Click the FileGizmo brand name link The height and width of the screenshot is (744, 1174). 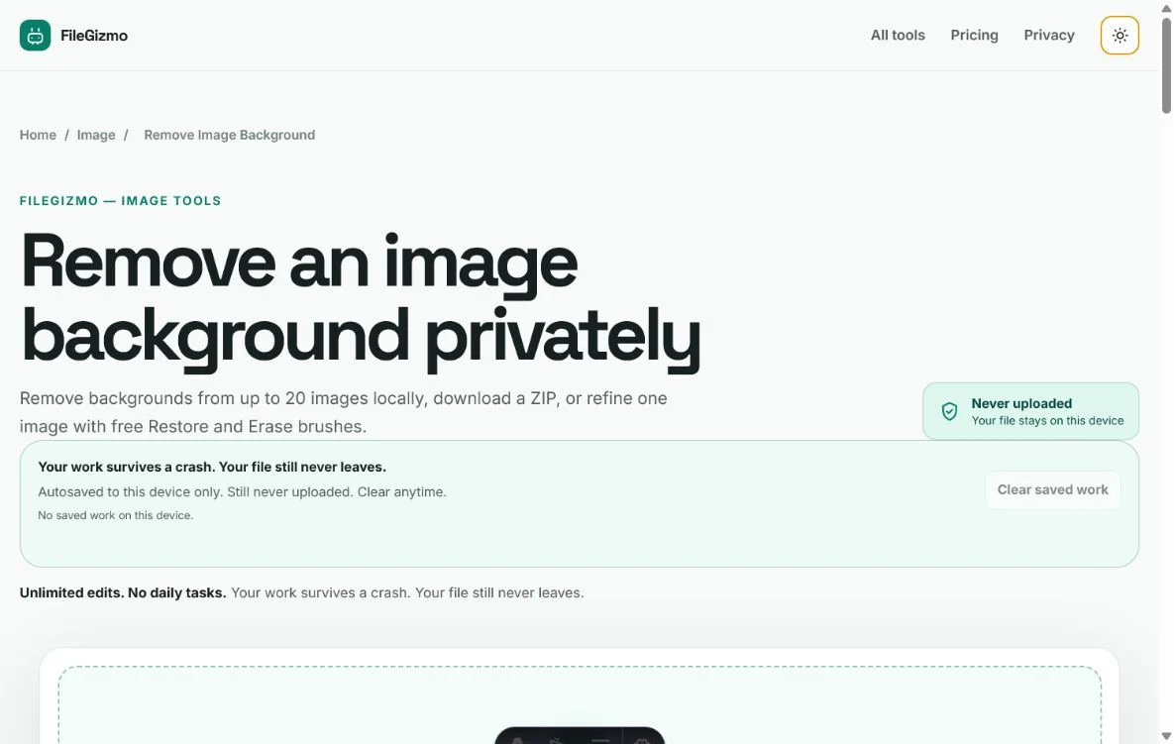(93, 36)
